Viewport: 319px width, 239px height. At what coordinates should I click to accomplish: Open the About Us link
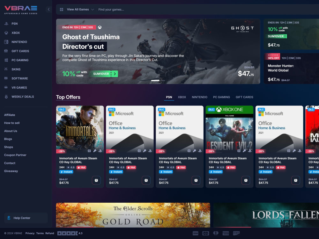(x=11, y=131)
